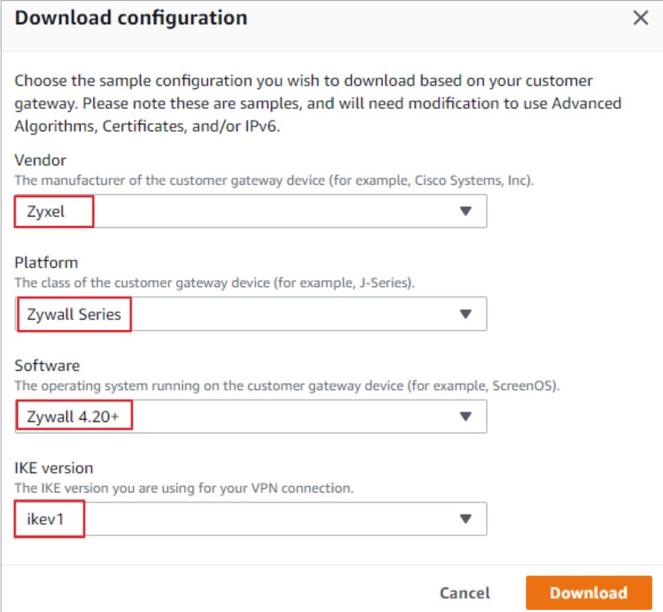663x612 pixels.
Task: Open the Vendor field showing Zyxel
Action: click(251, 211)
